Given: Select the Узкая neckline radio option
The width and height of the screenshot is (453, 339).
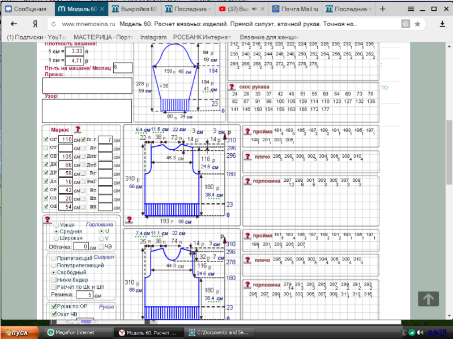Looking at the screenshot, I should (55, 224).
